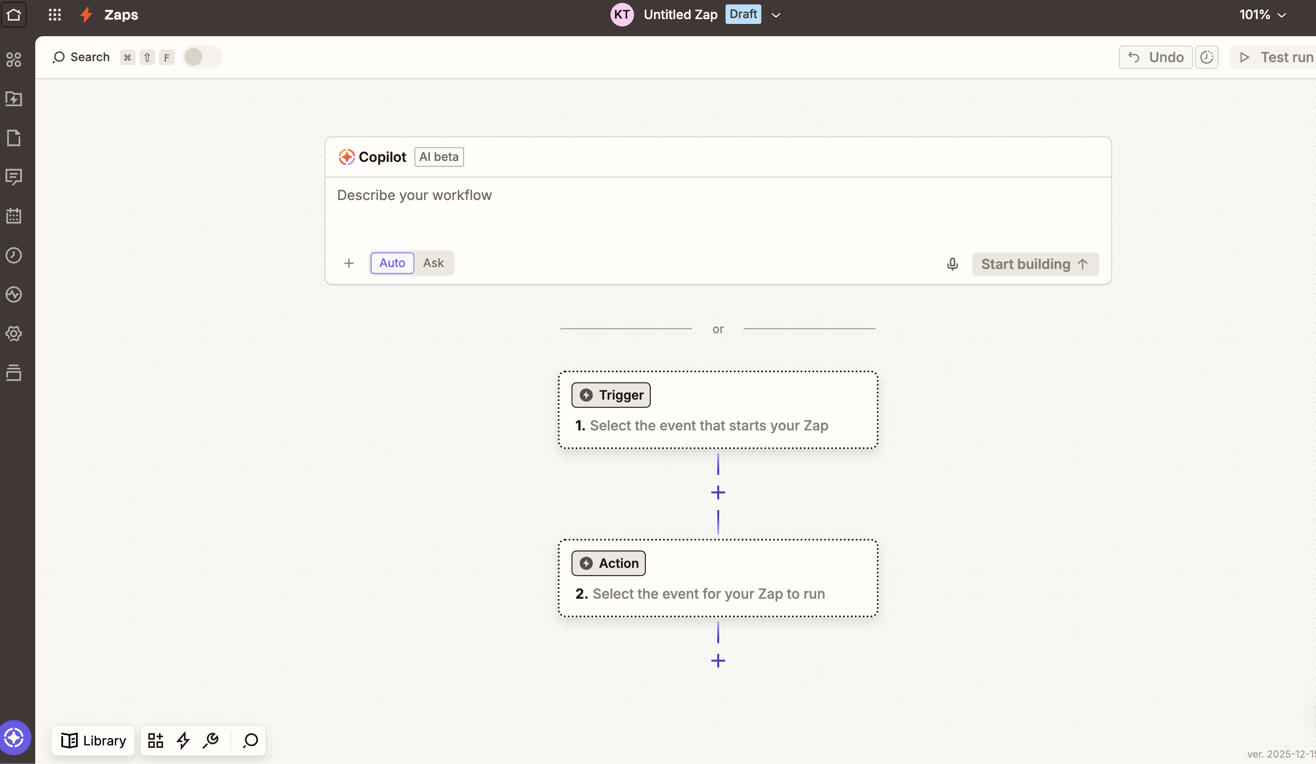Click the Undo button
This screenshot has width=1316, height=764.
click(1155, 57)
